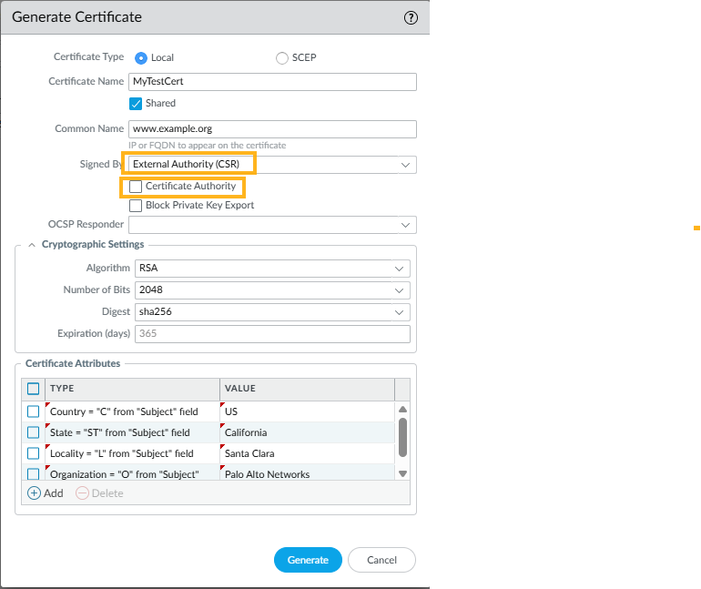This screenshot has height=589, width=701.
Task: Select the Local certificate type
Action: 141,57
